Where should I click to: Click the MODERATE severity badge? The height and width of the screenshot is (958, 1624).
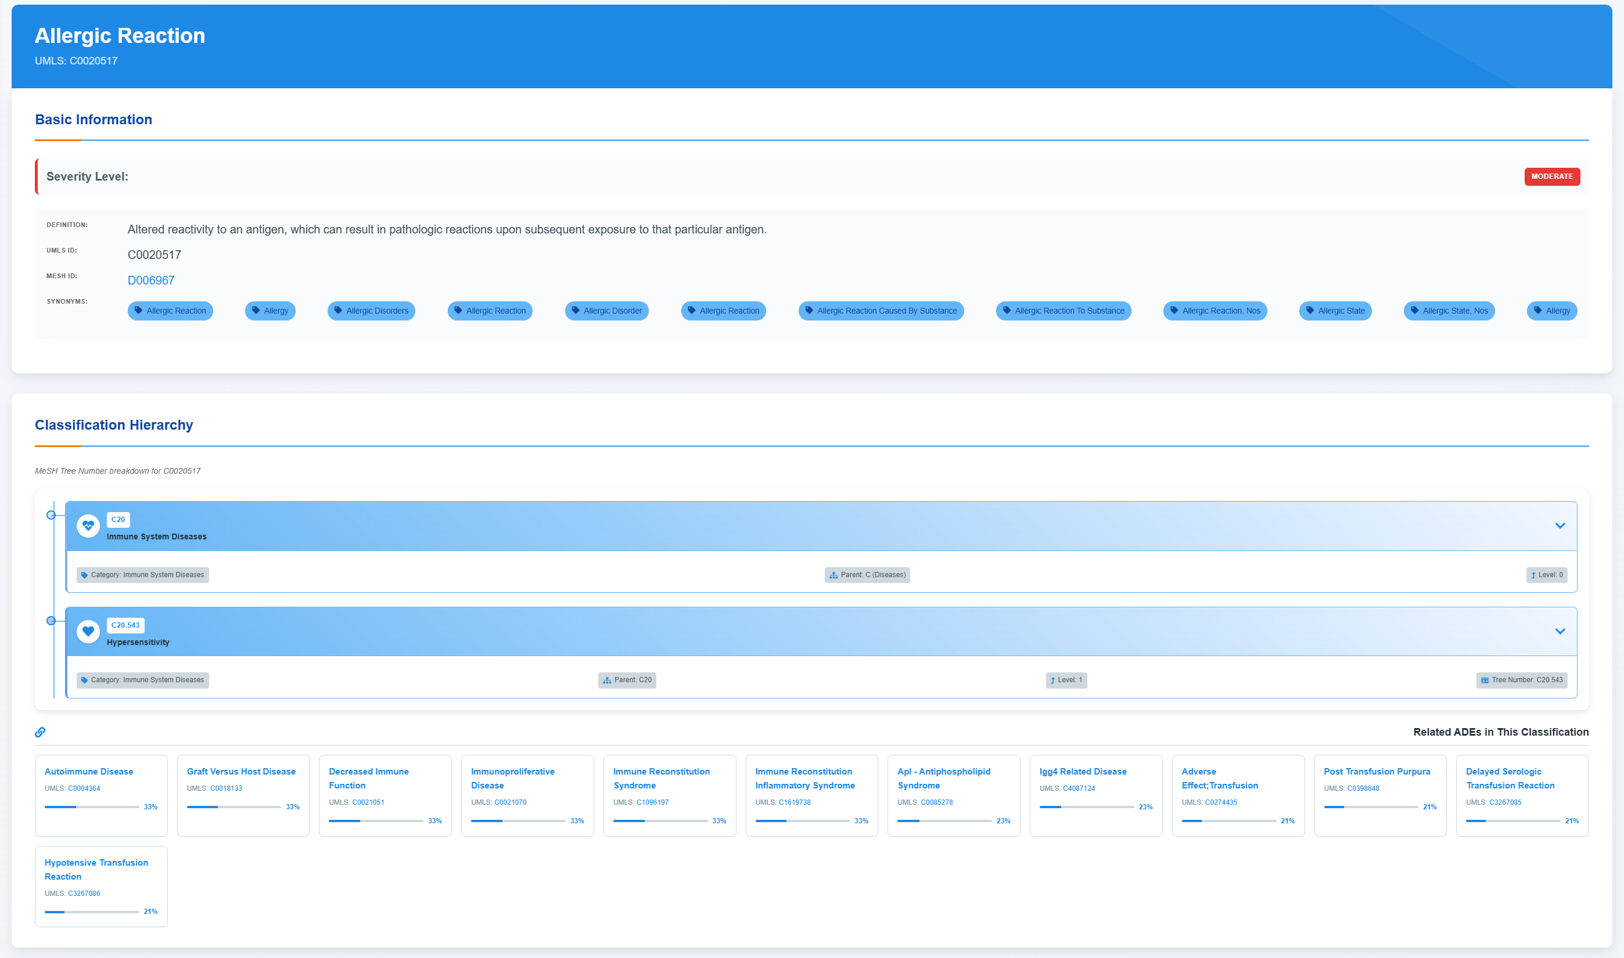pos(1551,177)
